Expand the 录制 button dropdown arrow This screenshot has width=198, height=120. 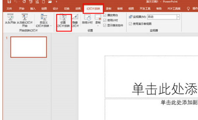tap(98, 26)
